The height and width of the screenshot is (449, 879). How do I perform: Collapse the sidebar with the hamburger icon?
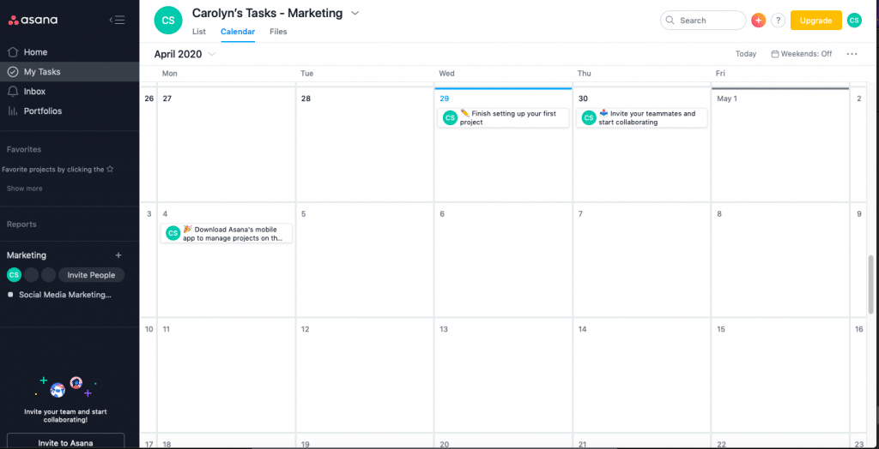pos(118,21)
